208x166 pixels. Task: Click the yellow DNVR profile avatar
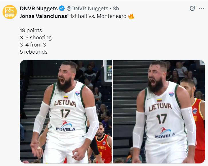[x=10, y=12]
